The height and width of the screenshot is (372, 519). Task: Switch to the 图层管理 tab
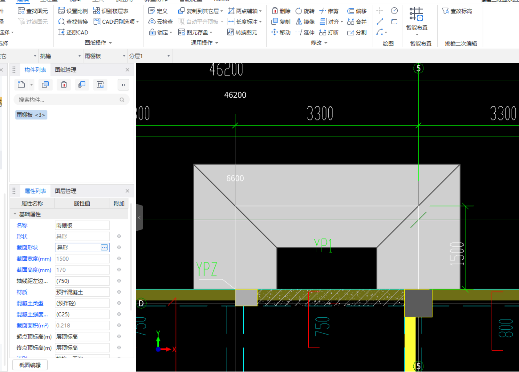(66, 191)
